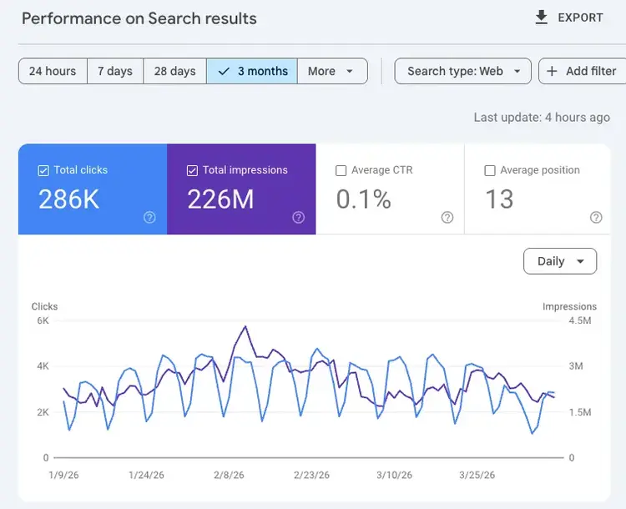Uncheck the Total clicks checkbox
The image size is (626, 509).
coord(43,170)
